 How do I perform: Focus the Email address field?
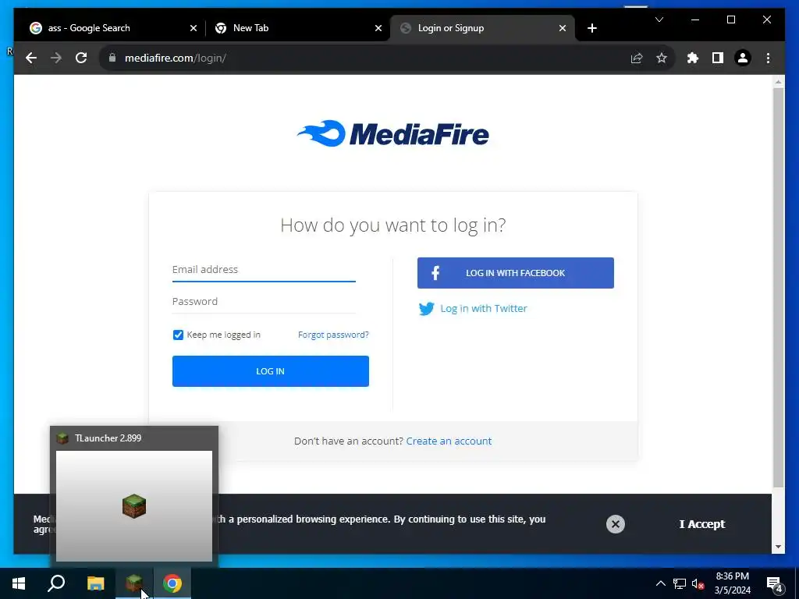264,269
